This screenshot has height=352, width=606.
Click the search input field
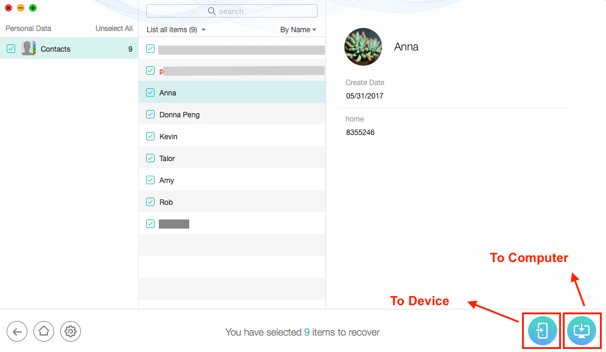pyautogui.click(x=243, y=11)
